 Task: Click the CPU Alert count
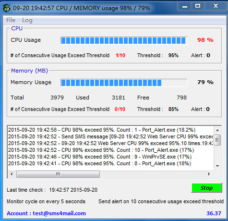[x=208, y=55]
